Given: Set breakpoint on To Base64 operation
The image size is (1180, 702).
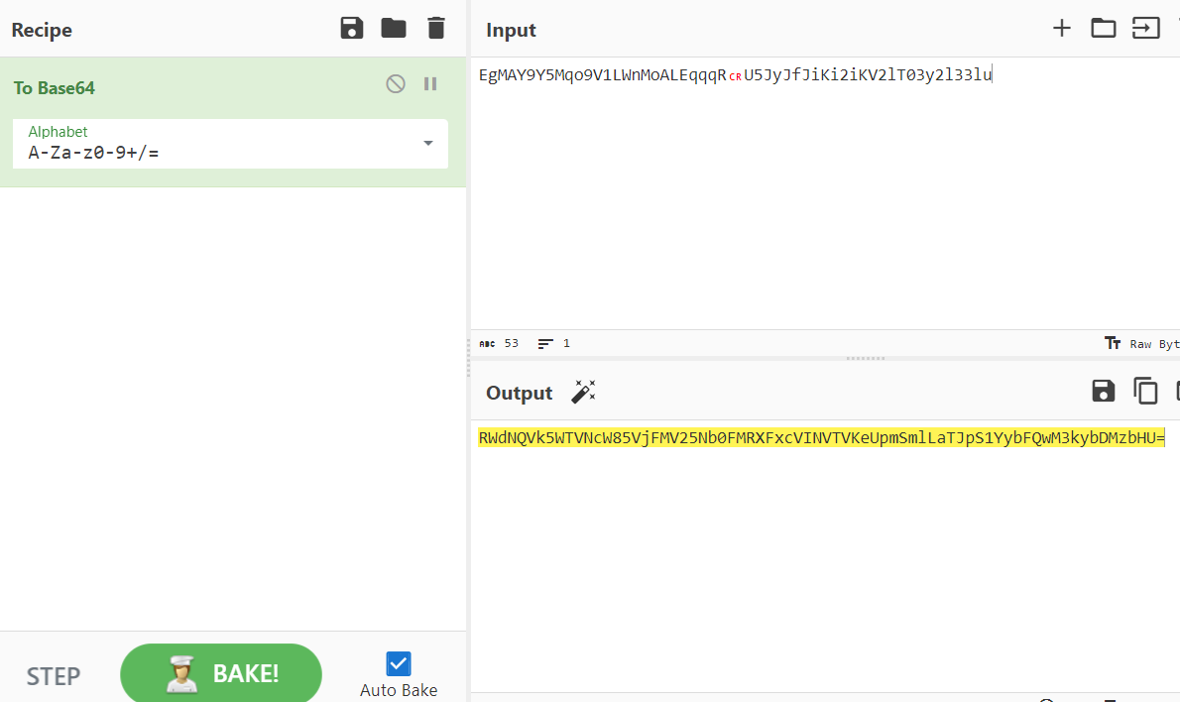Looking at the screenshot, I should click(x=430, y=83).
